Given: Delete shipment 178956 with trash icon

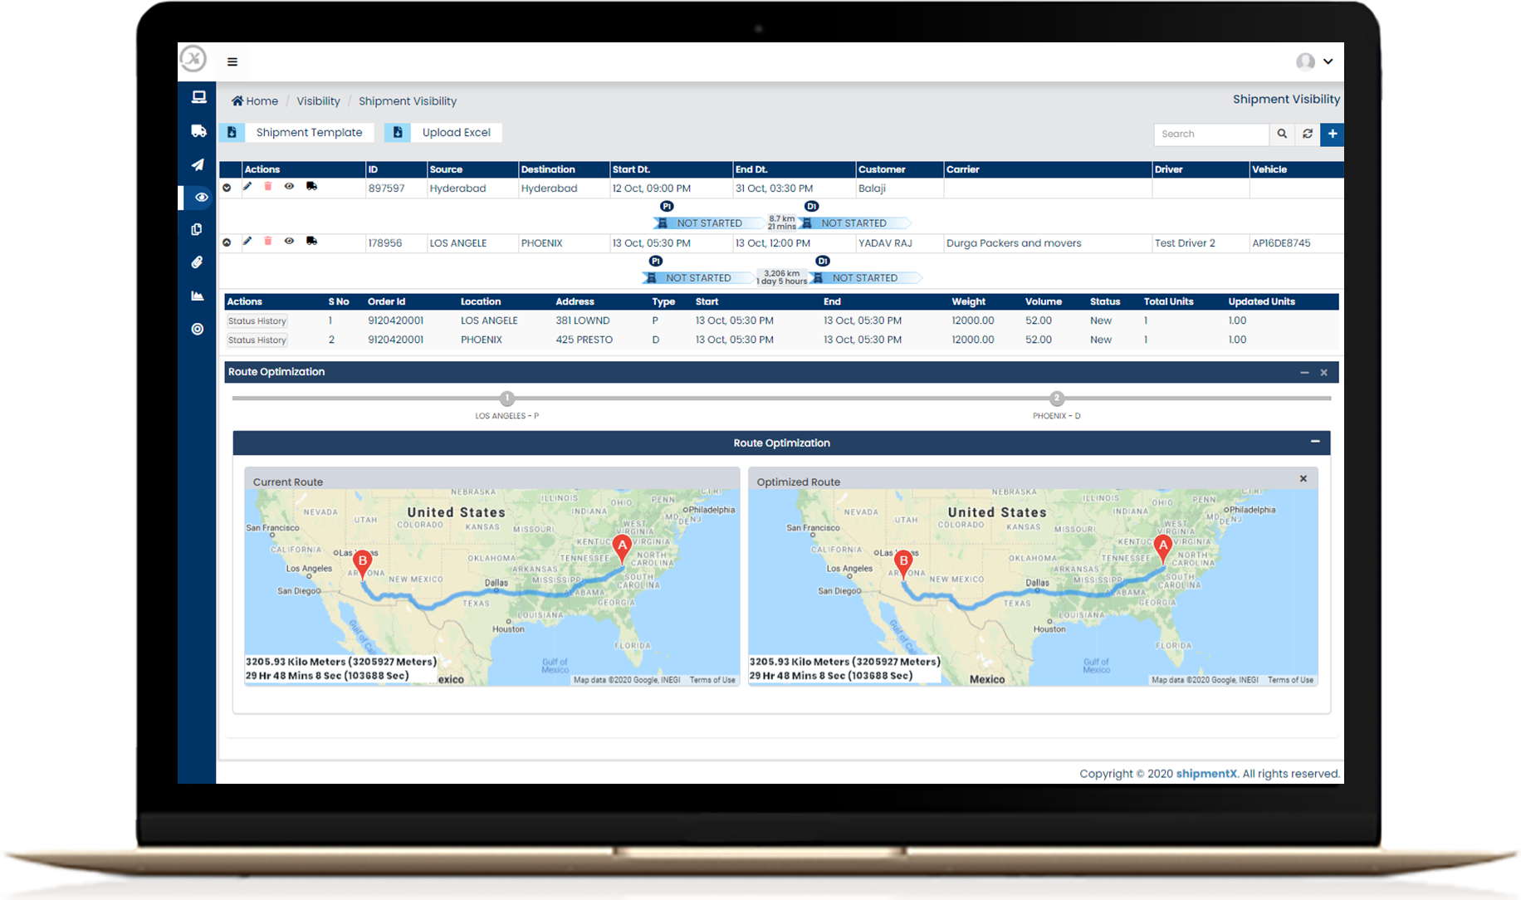Looking at the screenshot, I should pos(268,242).
